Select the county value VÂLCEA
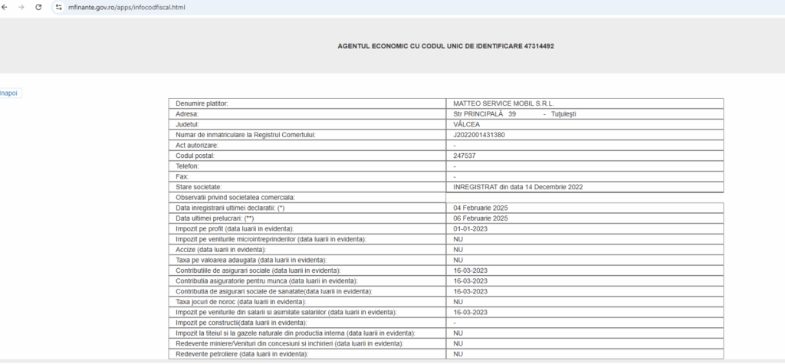The height and width of the screenshot is (364, 785). pos(466,125)
